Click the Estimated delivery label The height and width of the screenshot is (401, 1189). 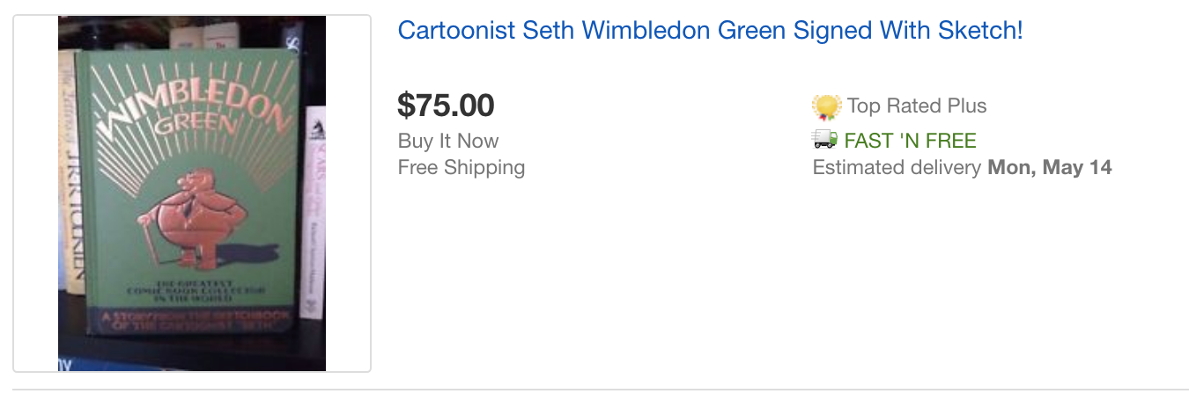coord(897,167)
